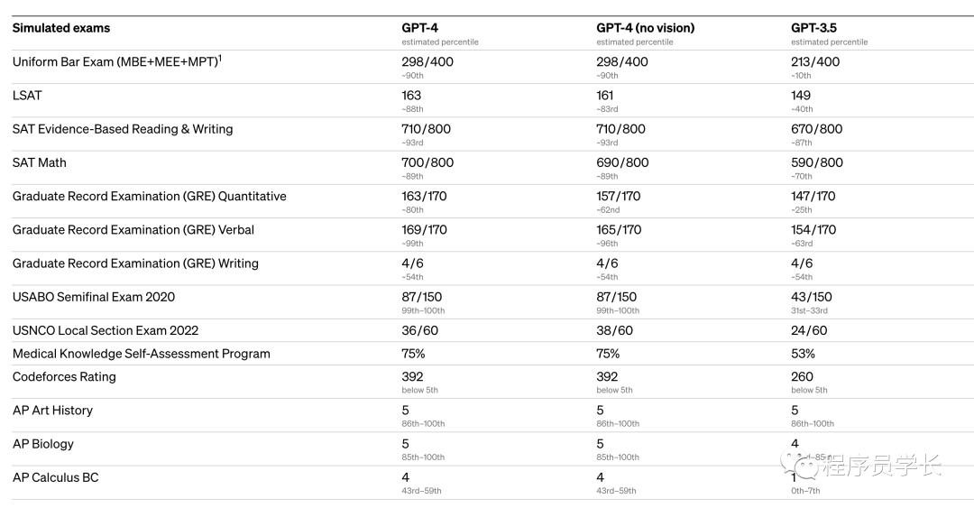
Task: Select the GRE Writing row label
Action: click(135, 263)
